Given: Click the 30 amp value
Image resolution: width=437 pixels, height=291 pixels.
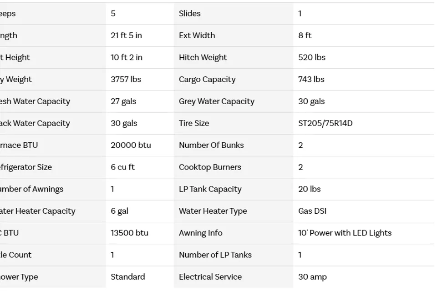Looking at the screenshot, I should (x=312, y=277).
